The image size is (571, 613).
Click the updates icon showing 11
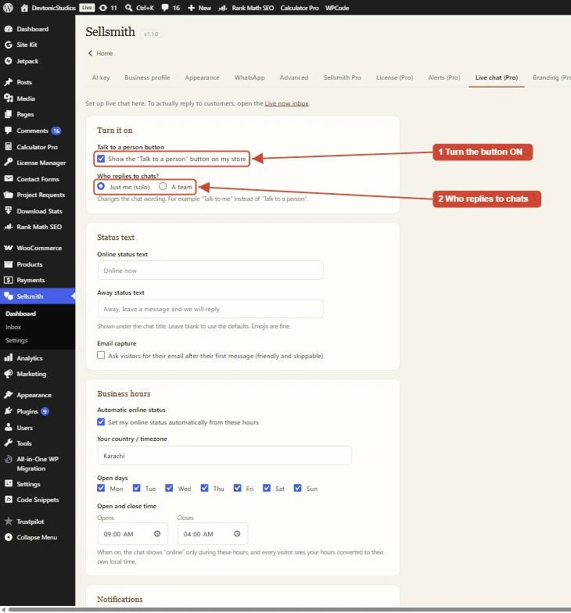[x=103, y=8]
